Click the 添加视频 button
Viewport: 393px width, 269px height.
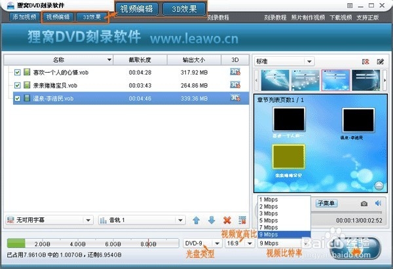25,17
